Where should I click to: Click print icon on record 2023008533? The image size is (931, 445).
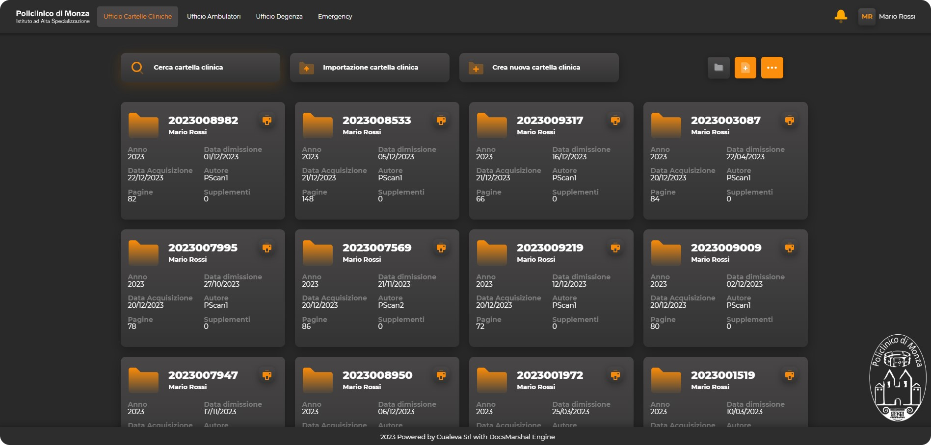coord(441,121)
